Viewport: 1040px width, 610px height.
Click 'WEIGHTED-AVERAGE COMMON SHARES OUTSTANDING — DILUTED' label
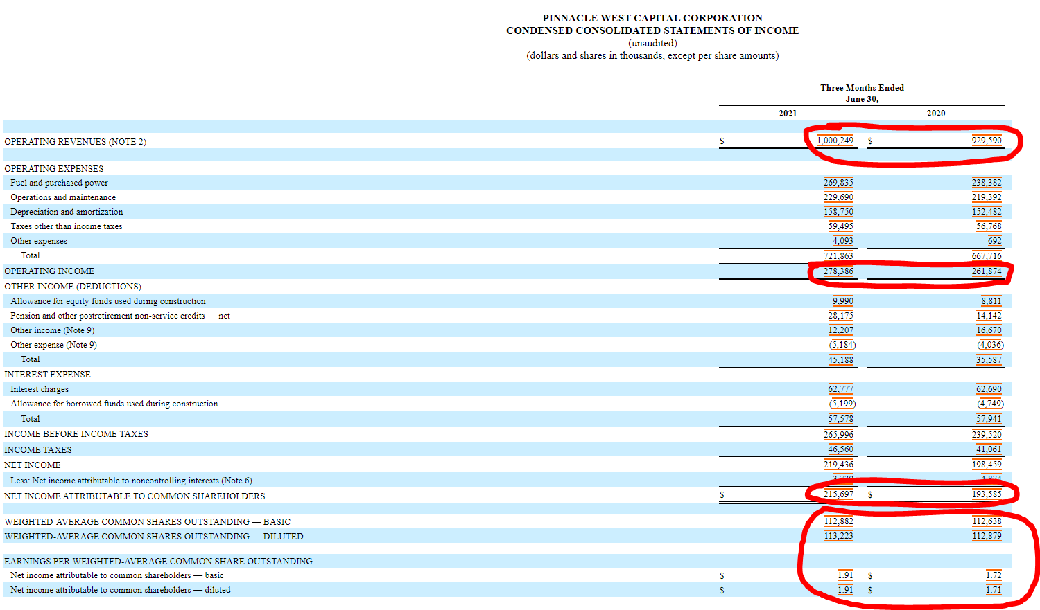[154, 537]
